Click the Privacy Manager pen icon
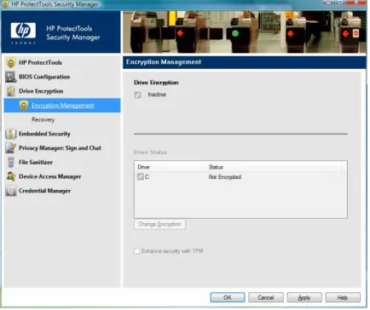The image size is (370, 310). click(11, 148)
